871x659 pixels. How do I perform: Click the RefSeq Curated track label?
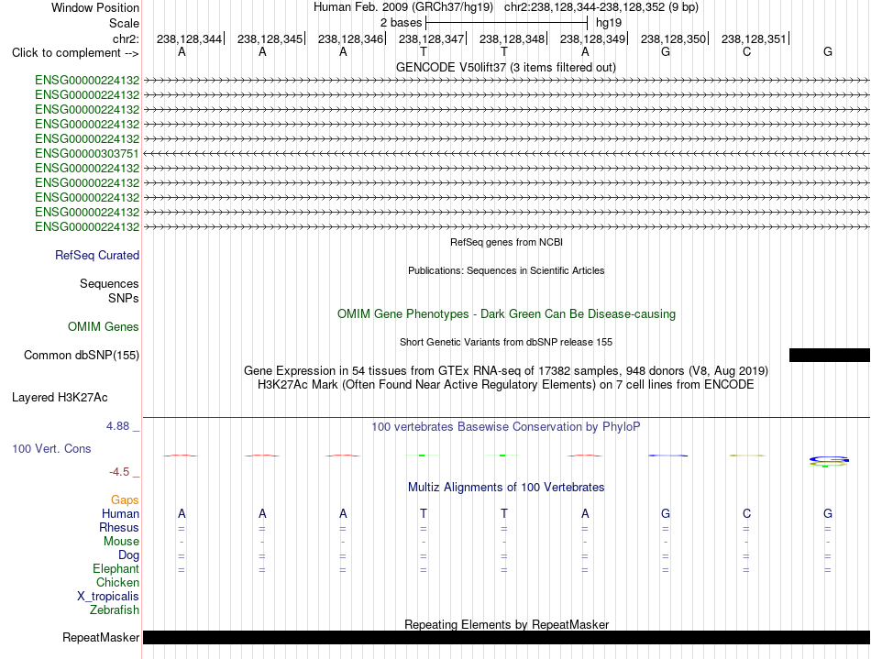[x=96, y=256]
